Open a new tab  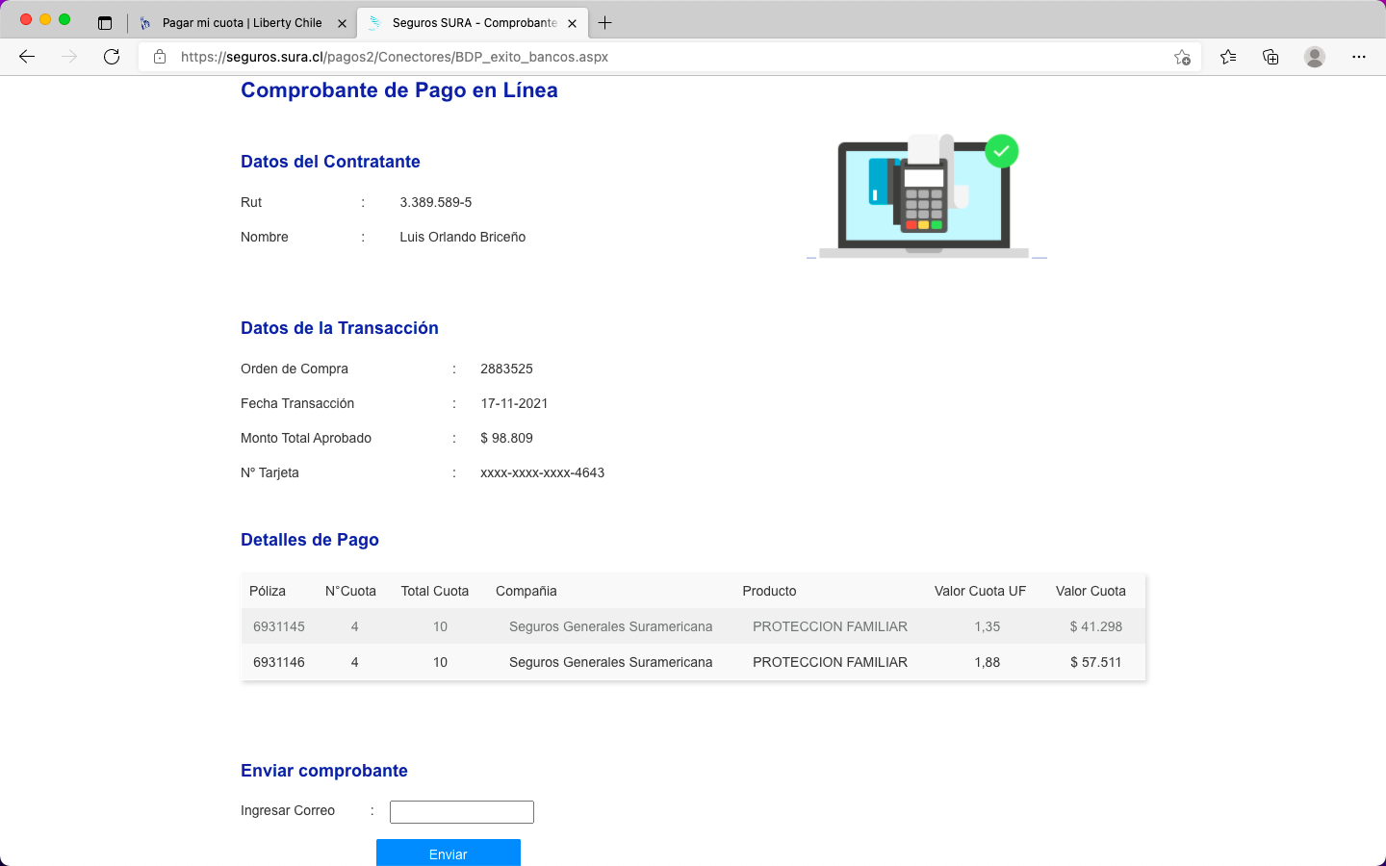click(604, 23)
